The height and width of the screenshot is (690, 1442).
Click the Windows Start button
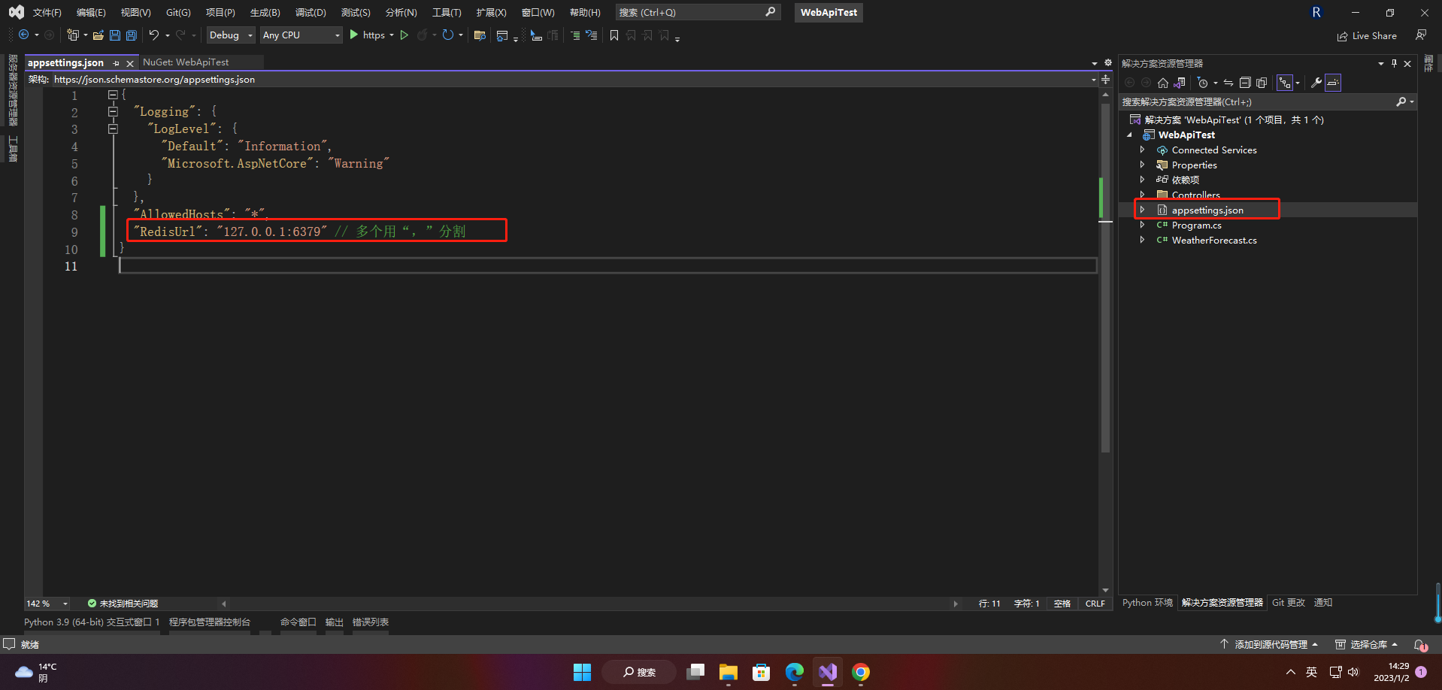click(x=582, y=672)
